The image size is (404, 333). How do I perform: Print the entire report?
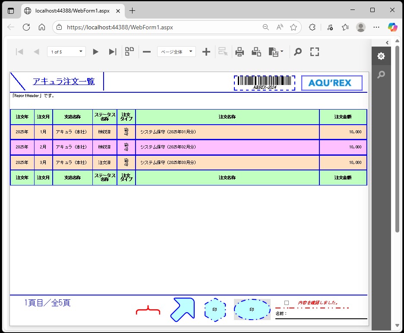coord(240,52)
